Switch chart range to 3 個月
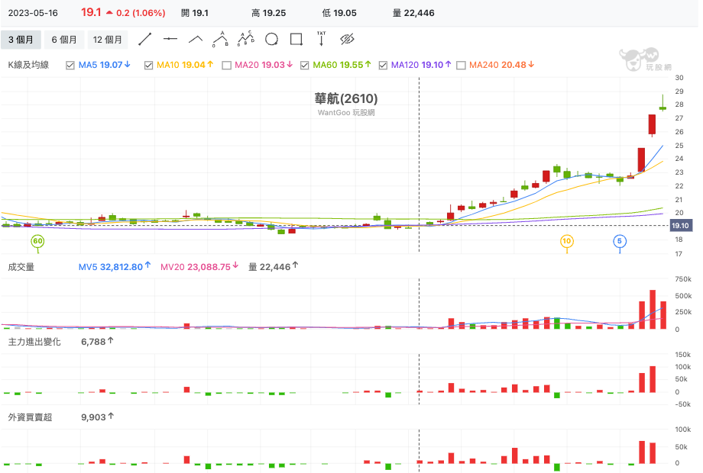This screenshot has width=703, height=473. [21, 40]
